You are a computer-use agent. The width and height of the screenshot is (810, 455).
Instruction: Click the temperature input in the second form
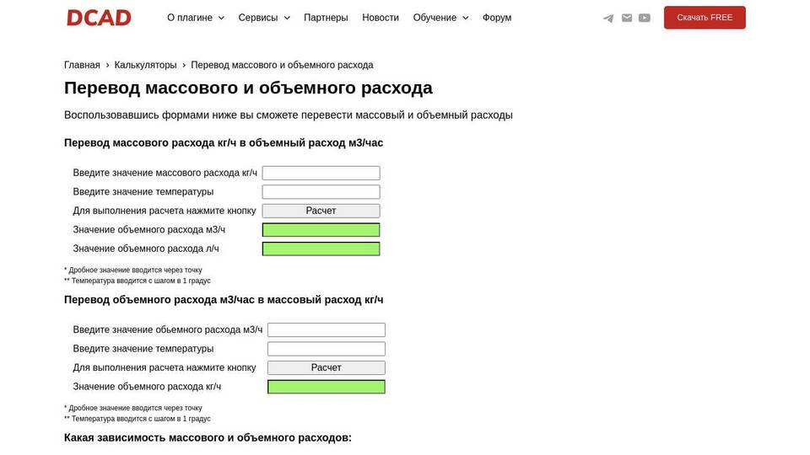[x=326, y=349]
